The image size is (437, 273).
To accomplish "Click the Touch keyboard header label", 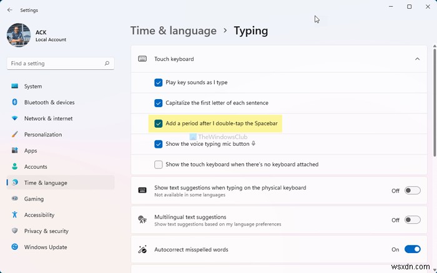I will tap(174, 59).
